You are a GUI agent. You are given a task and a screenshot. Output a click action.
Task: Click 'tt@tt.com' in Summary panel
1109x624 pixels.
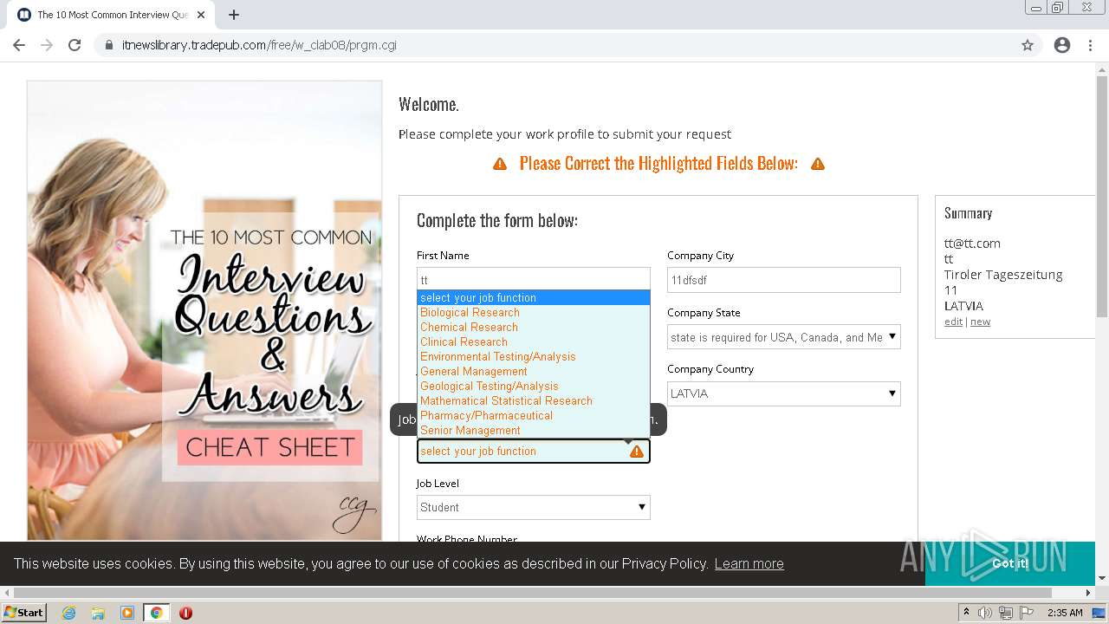[x=972, y=244]
